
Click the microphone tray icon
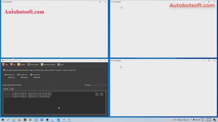click(194, 120)
